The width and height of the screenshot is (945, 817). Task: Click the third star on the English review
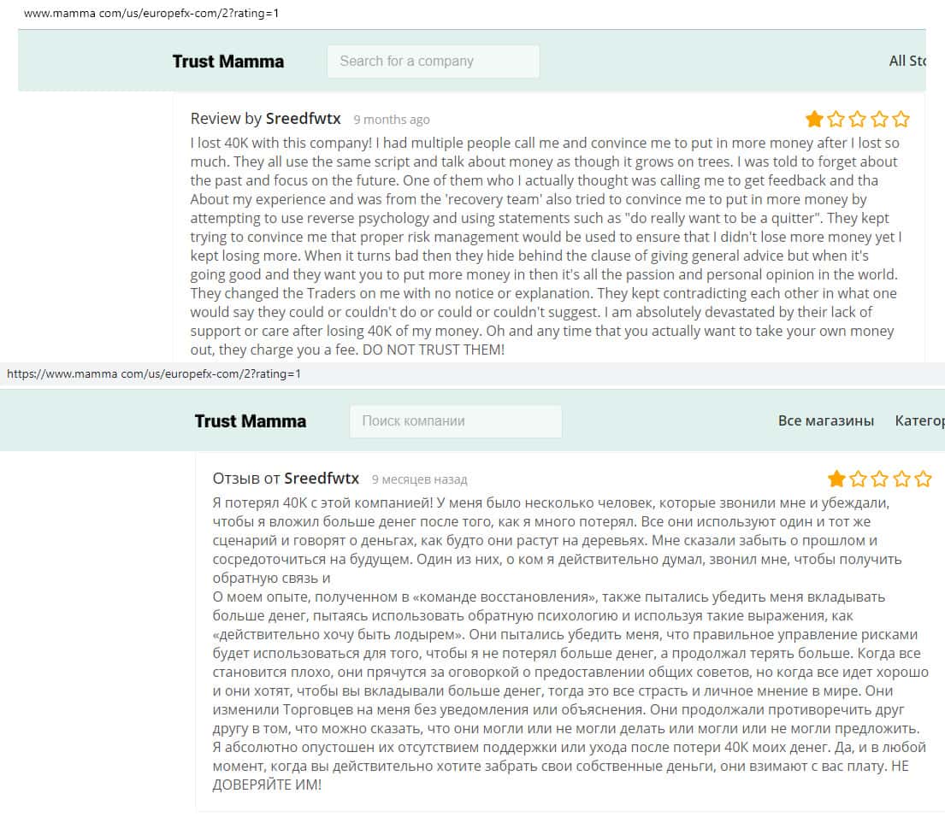point(857,119)
